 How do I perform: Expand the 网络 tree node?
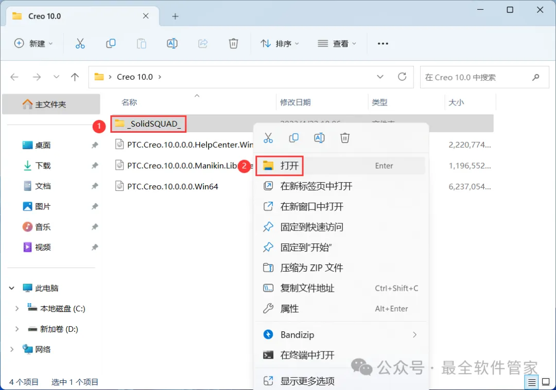tap(12, 350)
